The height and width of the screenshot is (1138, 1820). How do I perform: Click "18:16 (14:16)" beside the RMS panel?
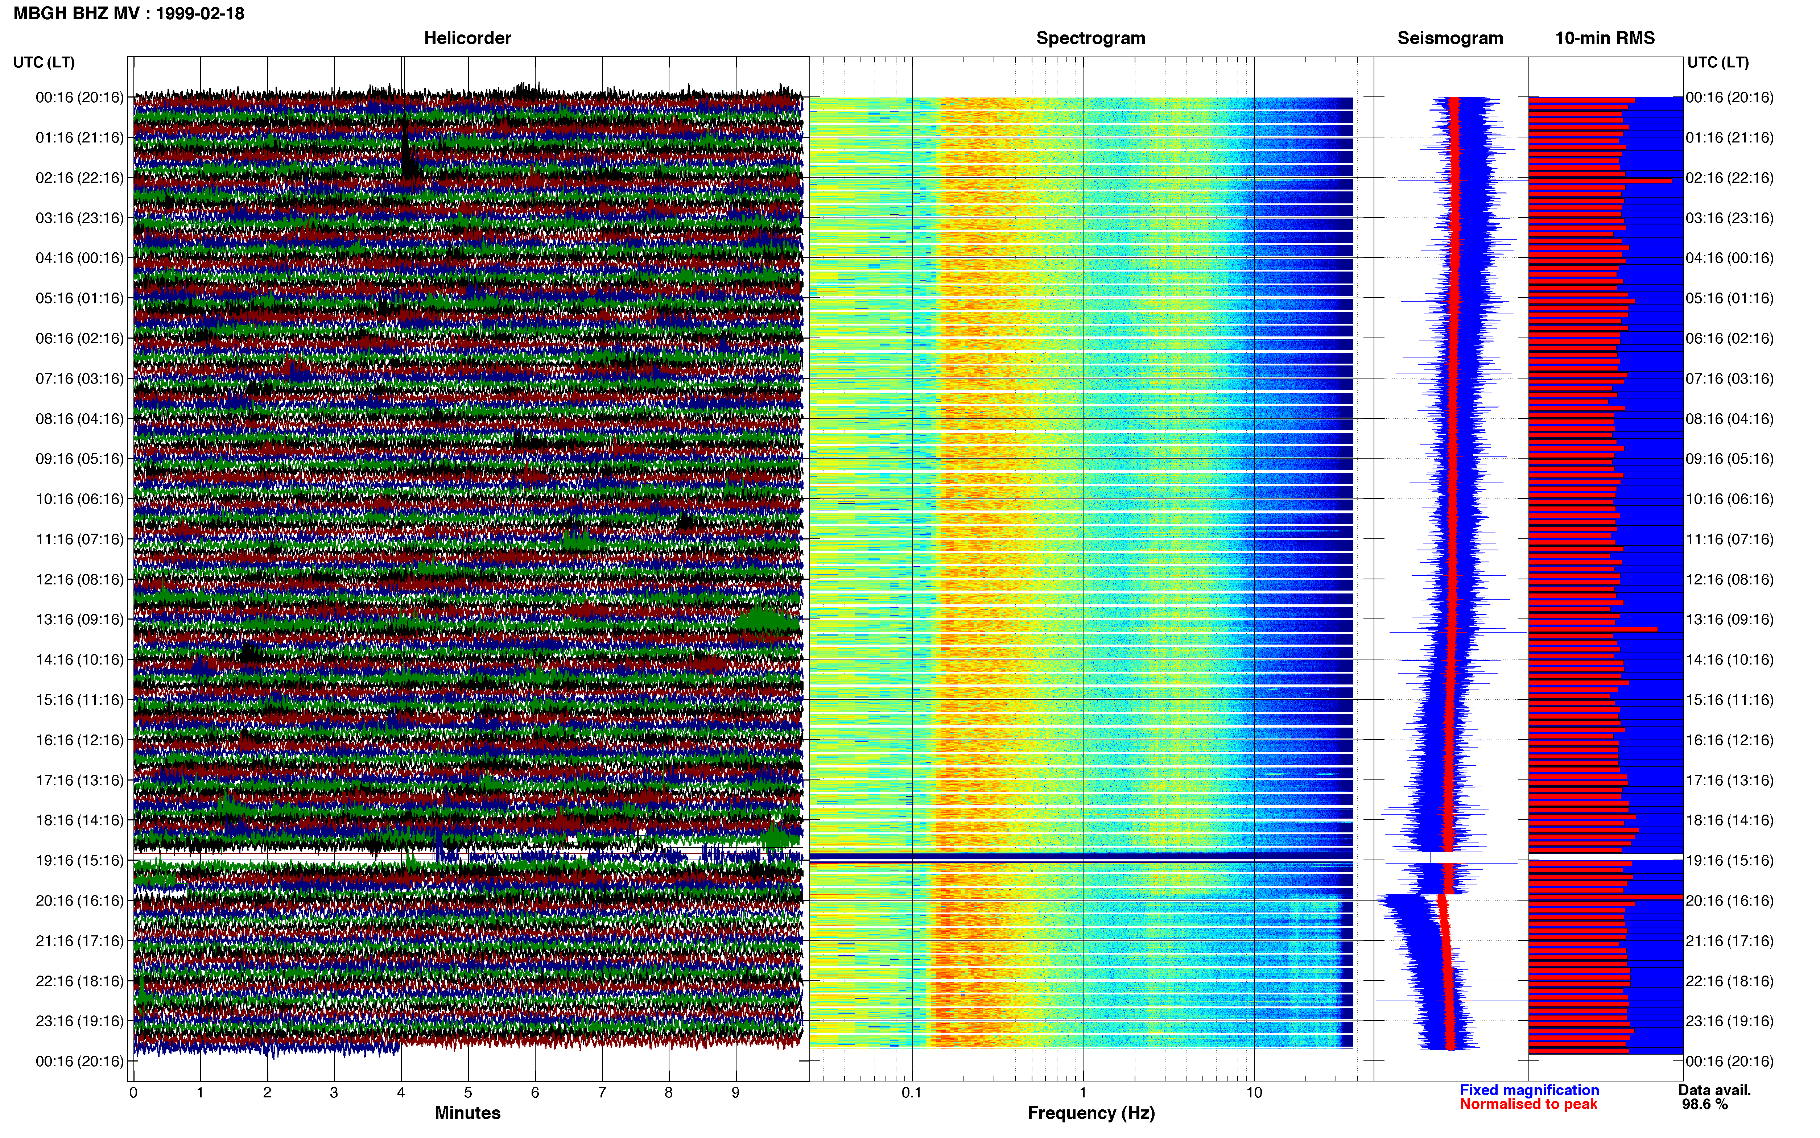[x=1729, y=820]
